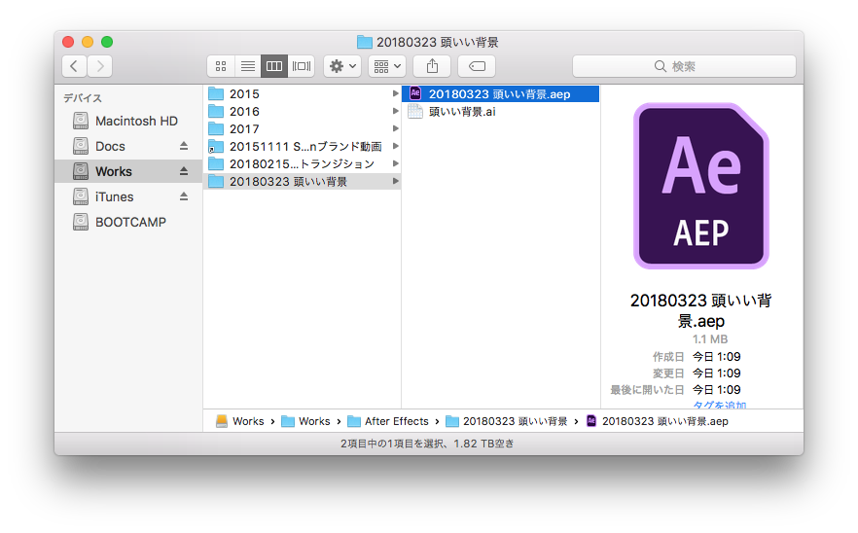Open the 2017 folder
Screen dimensions: 858x533
(302, 129)
